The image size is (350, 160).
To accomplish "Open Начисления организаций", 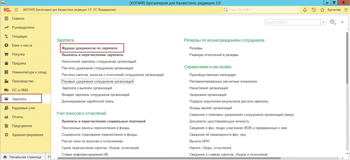I will pyautogui.click(x=208, y=88).
